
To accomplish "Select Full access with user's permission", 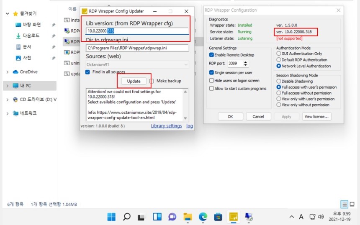I will (x=278, y=87).
